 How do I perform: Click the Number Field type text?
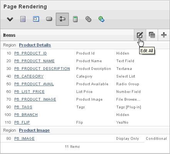tap(128, 92)
